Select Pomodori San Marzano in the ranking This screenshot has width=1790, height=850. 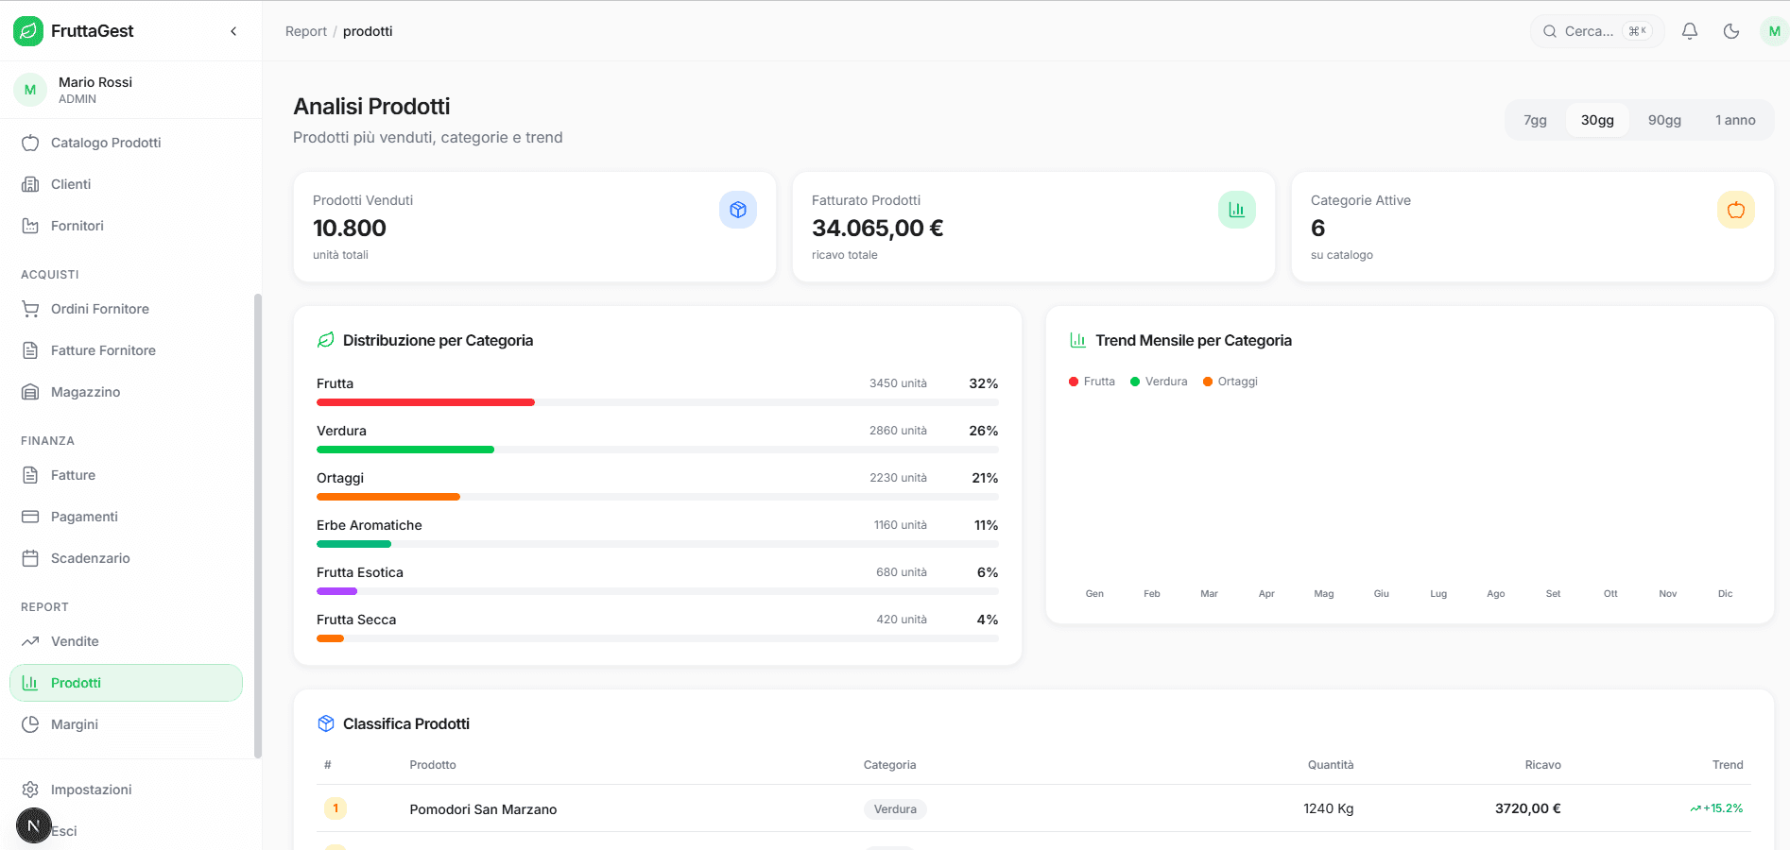[483, 809]
